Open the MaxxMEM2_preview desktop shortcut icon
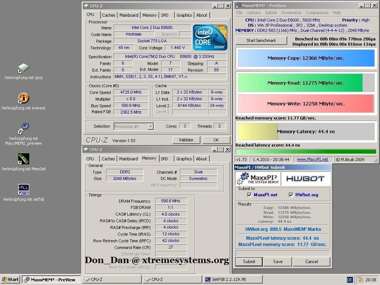Viewport: 380px width, 285px height. [23, 128]
